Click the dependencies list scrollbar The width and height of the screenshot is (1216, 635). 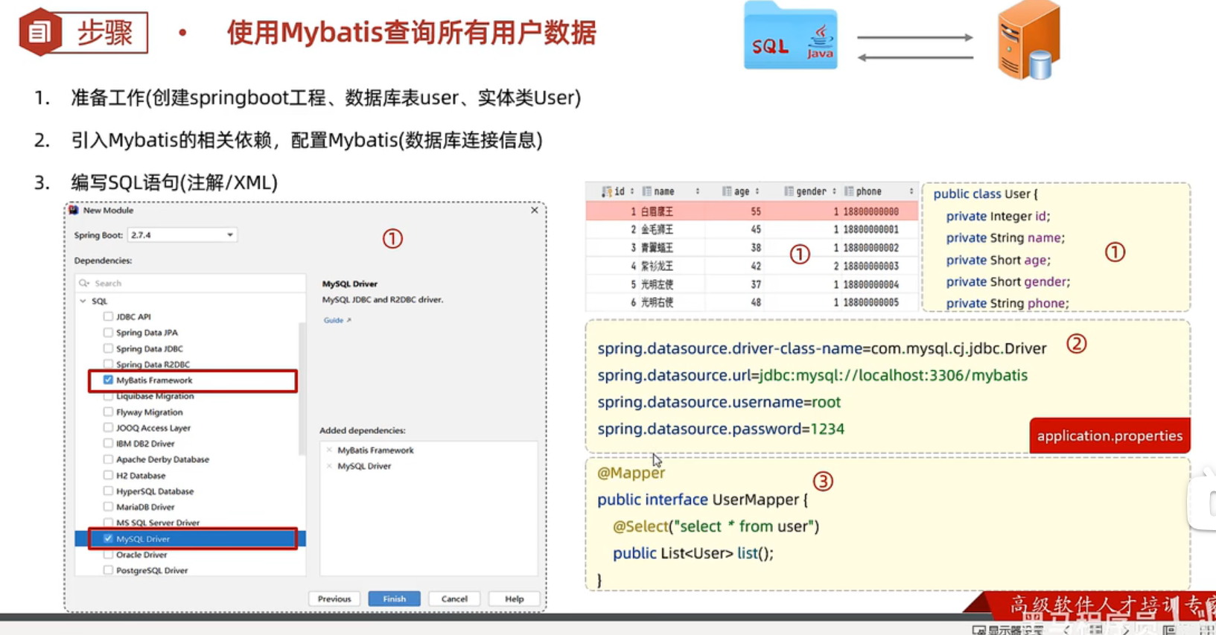click(302, 389)
